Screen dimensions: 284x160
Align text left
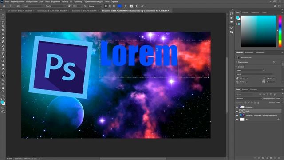click(106, 6)
